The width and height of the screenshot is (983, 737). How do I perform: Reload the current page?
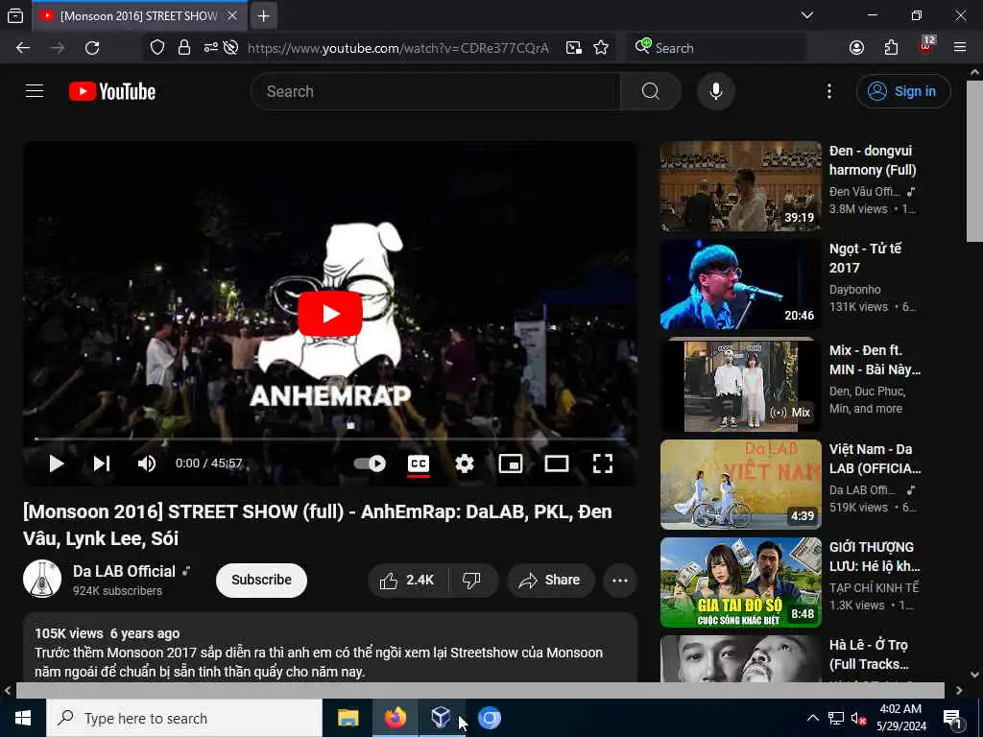tap(92, 48)
